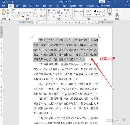Click the Sort (A-Z) icon
This screenshot has width=130, height=125.
click(66, 16)
